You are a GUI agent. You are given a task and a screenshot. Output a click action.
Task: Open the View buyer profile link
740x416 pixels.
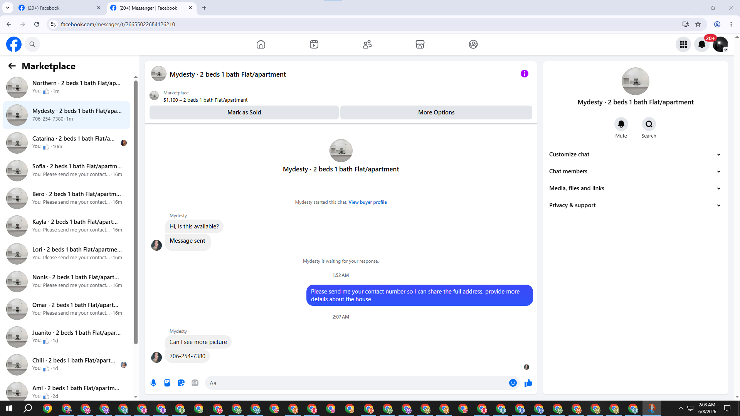coord(368,202)
